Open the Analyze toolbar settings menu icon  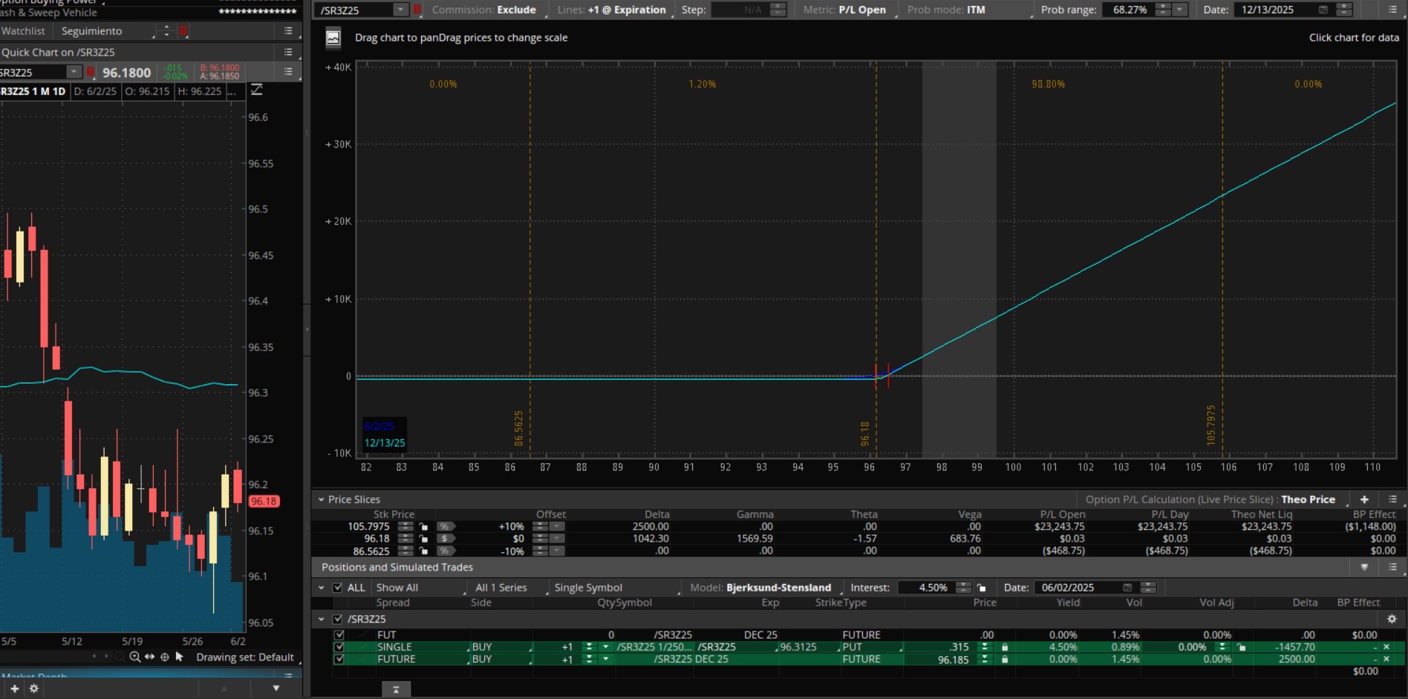tap(1392, 10)
